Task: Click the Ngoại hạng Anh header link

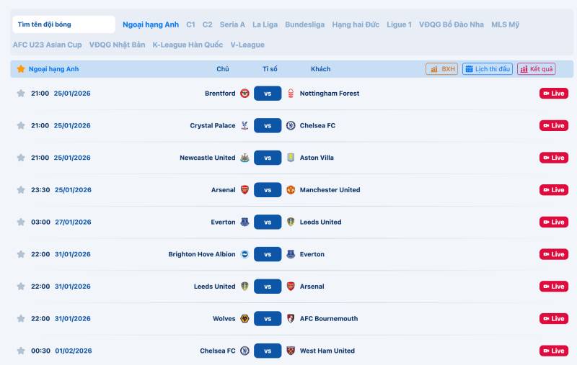Action: click(x=53, y=68)
